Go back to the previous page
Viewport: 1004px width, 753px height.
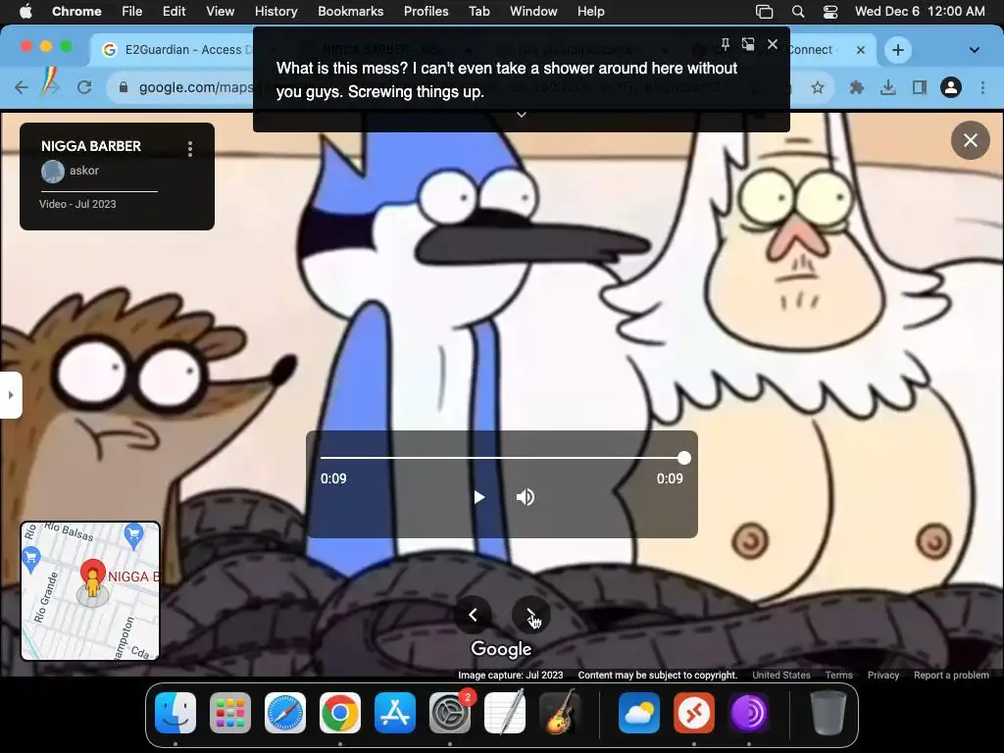pos(22,87)
